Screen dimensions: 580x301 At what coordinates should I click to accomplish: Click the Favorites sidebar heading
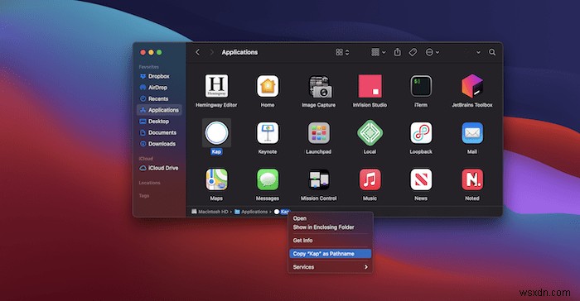pyautogui.click(x=148, y=67)
